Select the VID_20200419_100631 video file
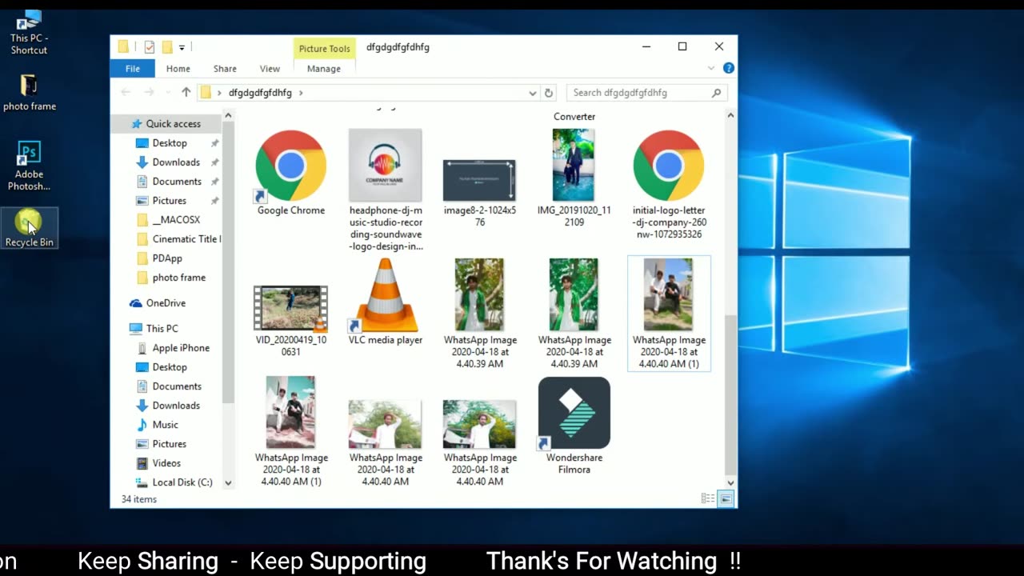Image resolution: width=1024 pixels, height=576 pixels. tap(290, 320)
